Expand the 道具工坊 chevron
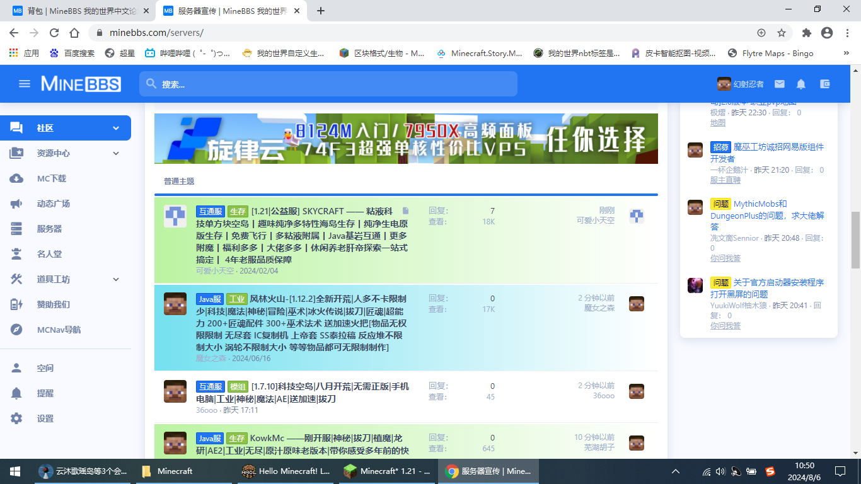Image resolution: width=861 pixels, height=484 pixels. [116, 279]
